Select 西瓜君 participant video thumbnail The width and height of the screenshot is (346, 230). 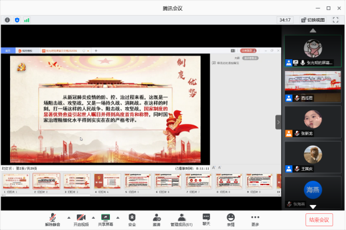click(x=313, y=87)
